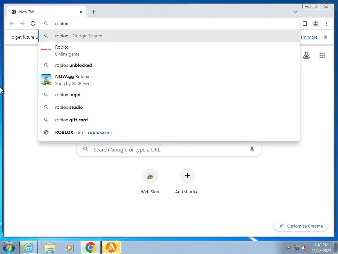338x254 pixels.
Task: Select the 'roblox - Google Search' suggestion
Action: pyautogui.click(x=169, y=36)
